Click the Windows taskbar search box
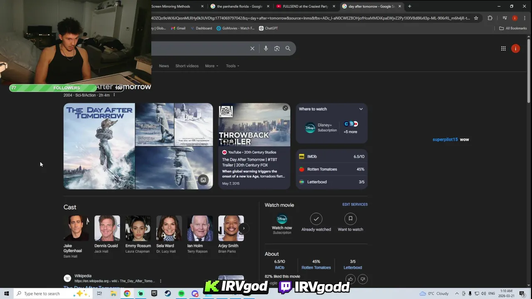Image resolution: width=532 pixels, height=299 pixels. pos(53,294)
